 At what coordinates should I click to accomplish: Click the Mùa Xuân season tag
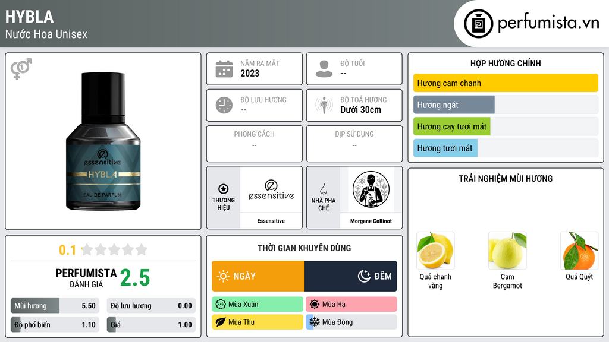(258, 305)
